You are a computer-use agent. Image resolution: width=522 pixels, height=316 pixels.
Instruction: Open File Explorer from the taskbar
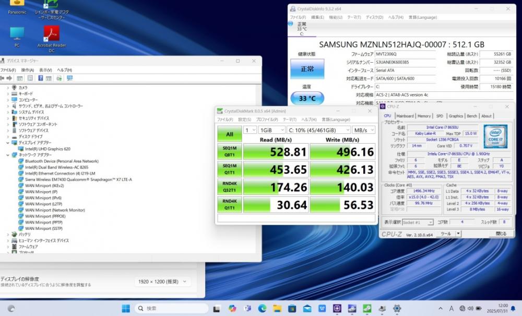click(x=277, y=309)
